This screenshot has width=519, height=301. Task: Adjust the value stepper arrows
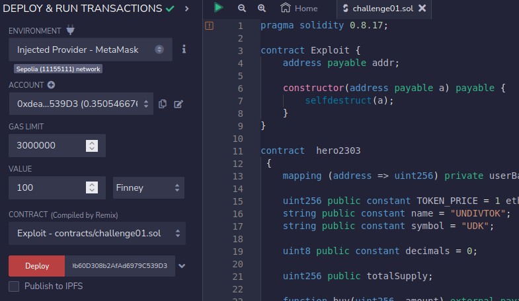pos(92,187)
